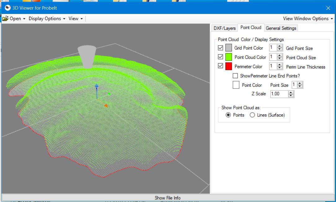Increase Grid Point Size spinner up

pyautogui.click(x=280, y=46)
